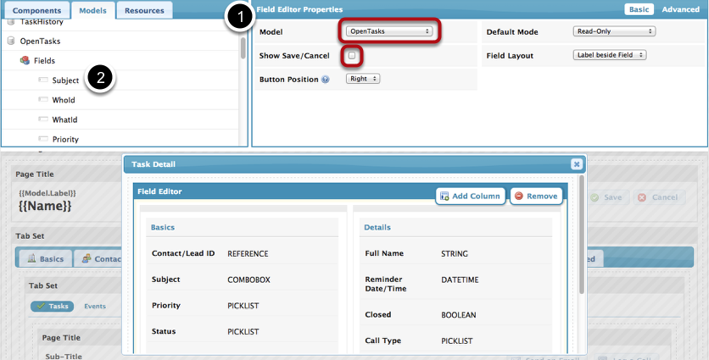
Task: Click the Priority field icon in tree
Action: [43, 139]
